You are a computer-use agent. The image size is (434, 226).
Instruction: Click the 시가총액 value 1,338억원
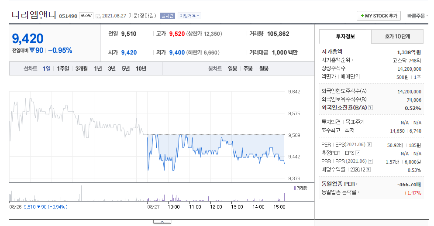409,52
